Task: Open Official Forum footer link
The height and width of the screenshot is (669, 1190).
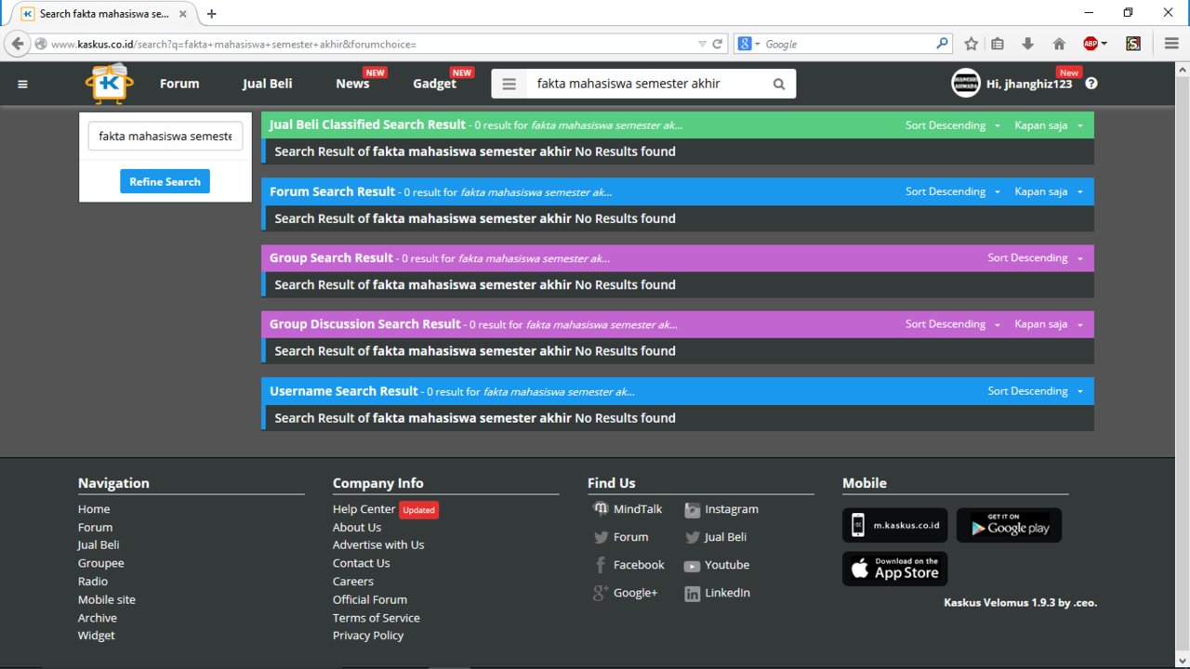Action: [370, 599]
